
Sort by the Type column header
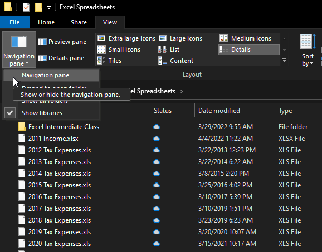point(299,111)
